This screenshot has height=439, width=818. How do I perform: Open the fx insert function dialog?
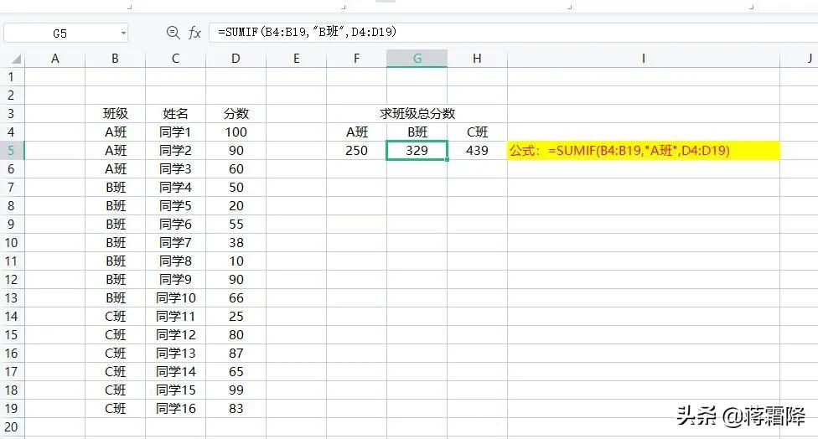point(194,33)
